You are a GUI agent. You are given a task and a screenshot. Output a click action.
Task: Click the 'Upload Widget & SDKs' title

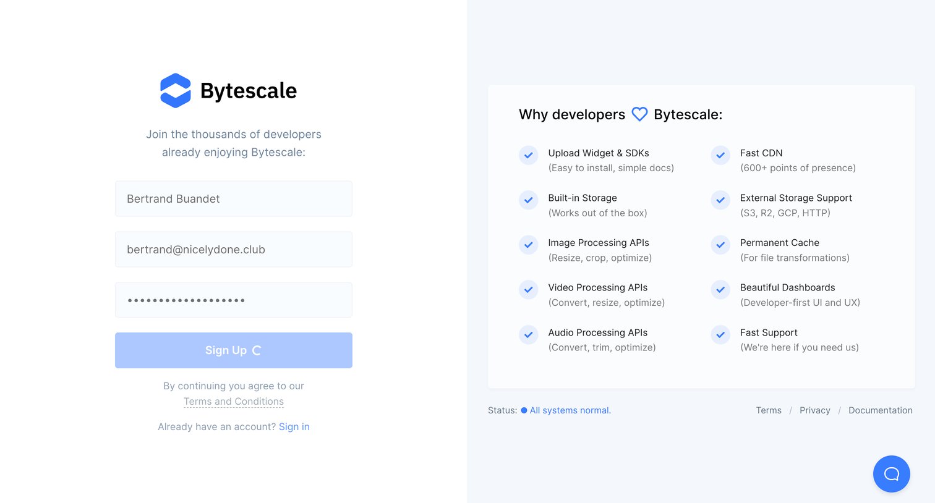click(599, 153)
